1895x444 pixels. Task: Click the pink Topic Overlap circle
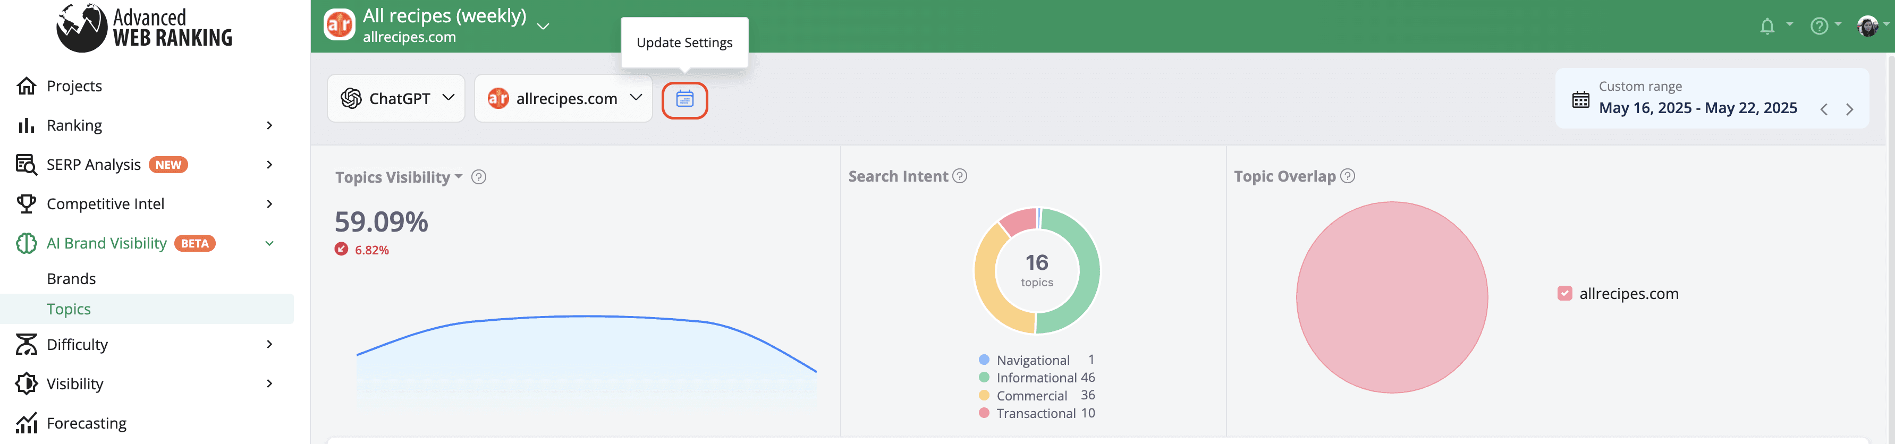[1392, 297]
